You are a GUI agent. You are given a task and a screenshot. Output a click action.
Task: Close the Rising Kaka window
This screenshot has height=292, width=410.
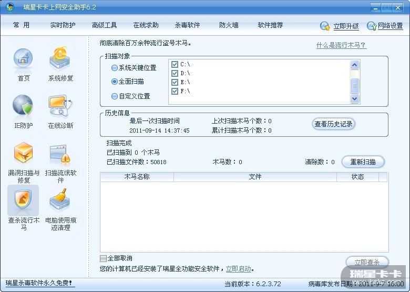(398, 7)
